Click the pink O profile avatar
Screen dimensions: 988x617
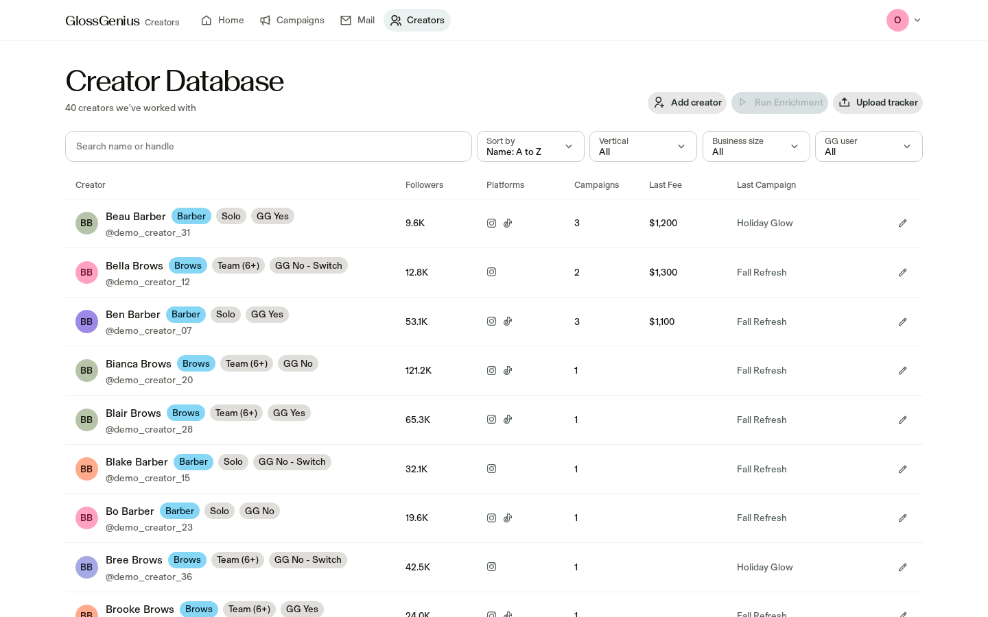[x=897, y=20]
